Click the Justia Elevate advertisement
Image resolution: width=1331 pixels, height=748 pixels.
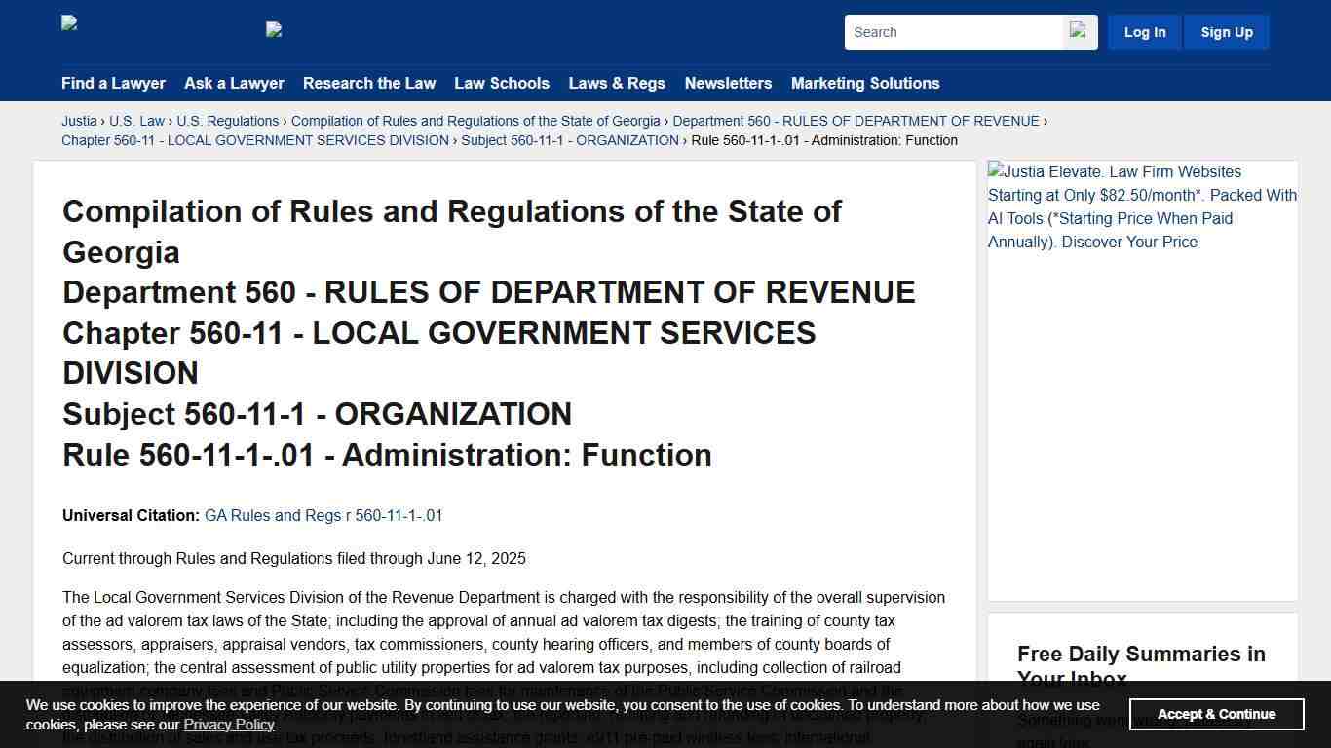1141,206
